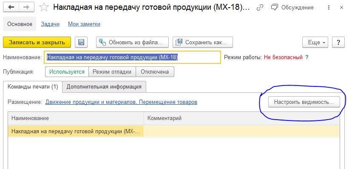Open the vertical three-dot menu
This screenshot has width=352, height=169.
tap(329, 8)
